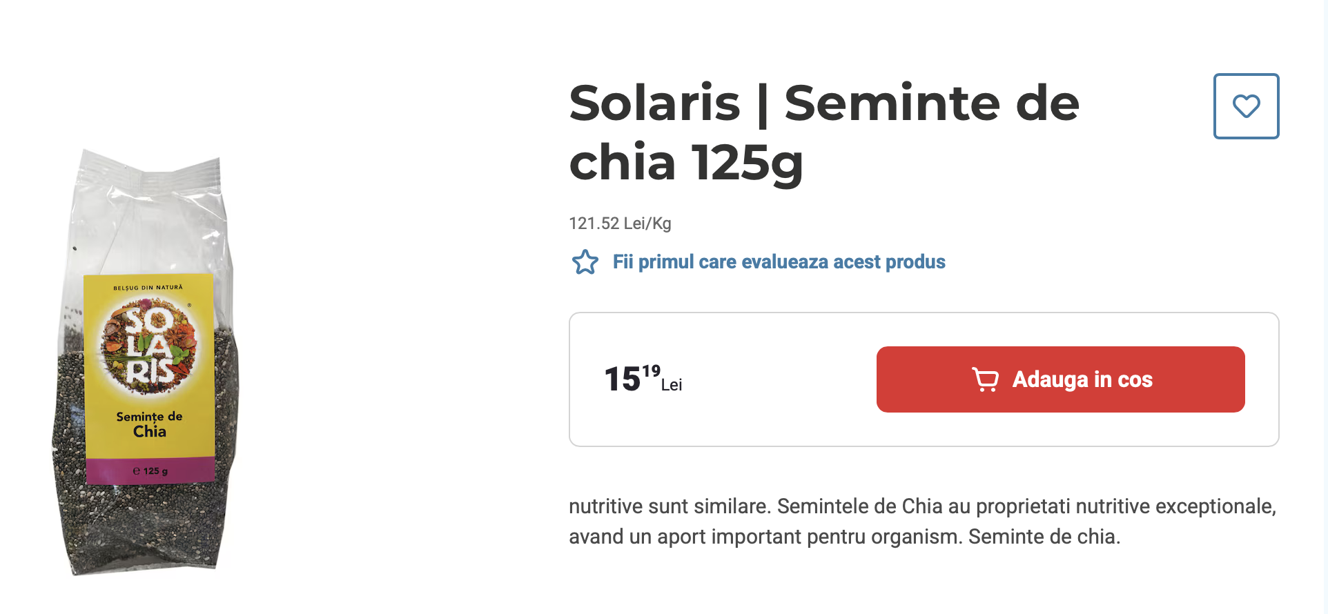Click '125g' in the product title

748,163
